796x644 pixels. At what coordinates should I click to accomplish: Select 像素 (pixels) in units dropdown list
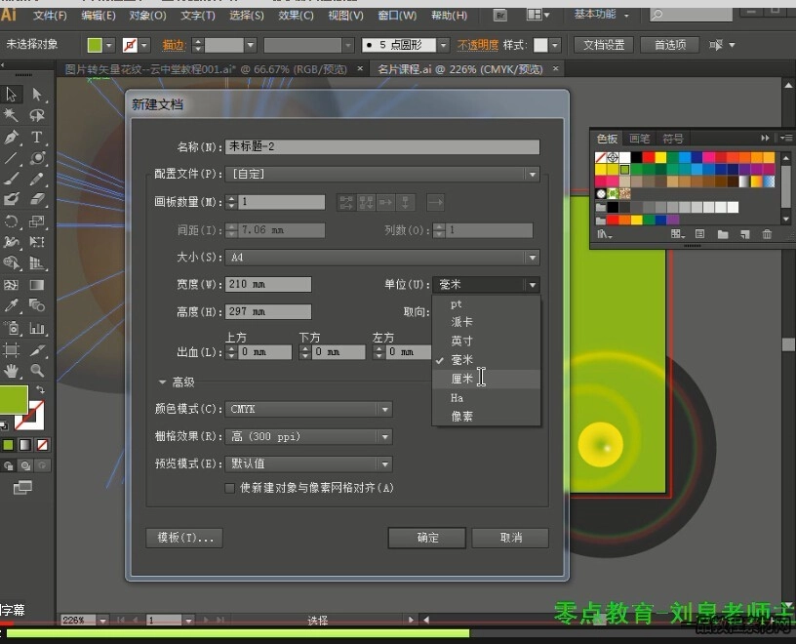(461, 416)
